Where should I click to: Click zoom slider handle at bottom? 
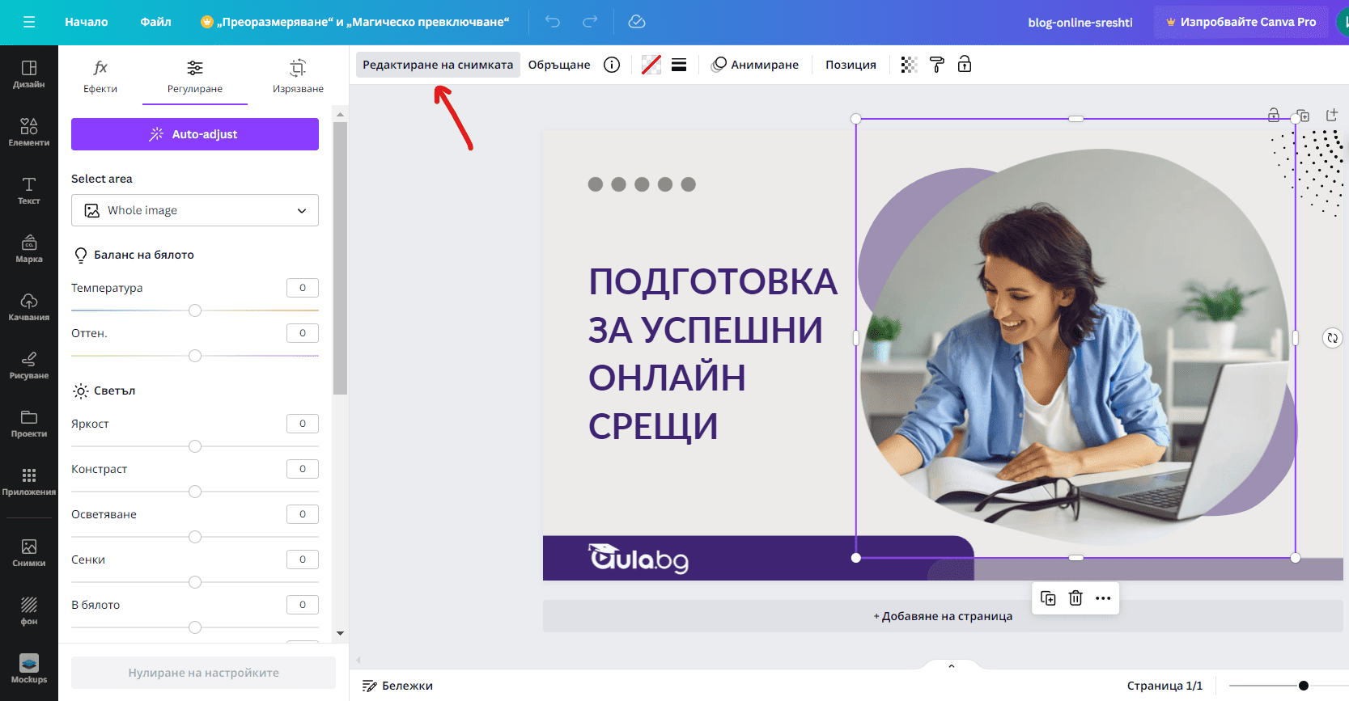tap(1304, 686)
